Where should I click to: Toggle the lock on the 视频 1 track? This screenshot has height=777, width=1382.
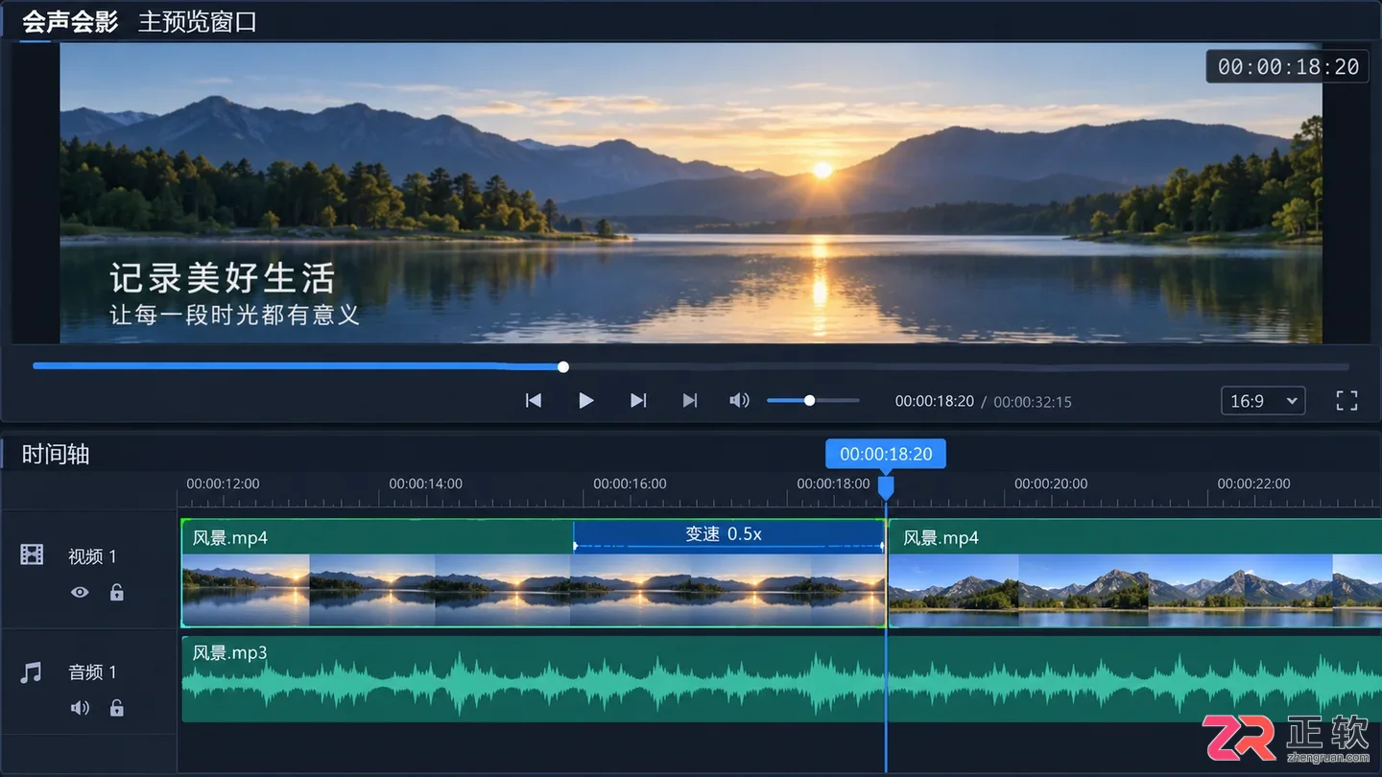coord(117,593)
